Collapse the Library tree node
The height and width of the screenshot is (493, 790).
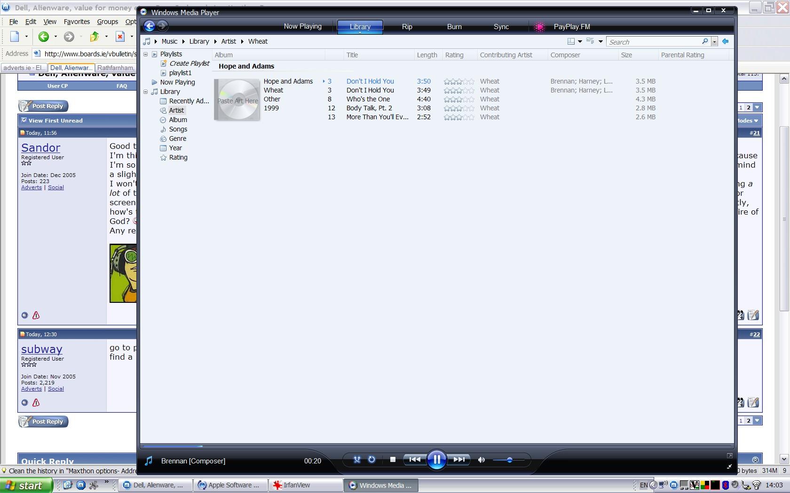(x=146, y=92)
